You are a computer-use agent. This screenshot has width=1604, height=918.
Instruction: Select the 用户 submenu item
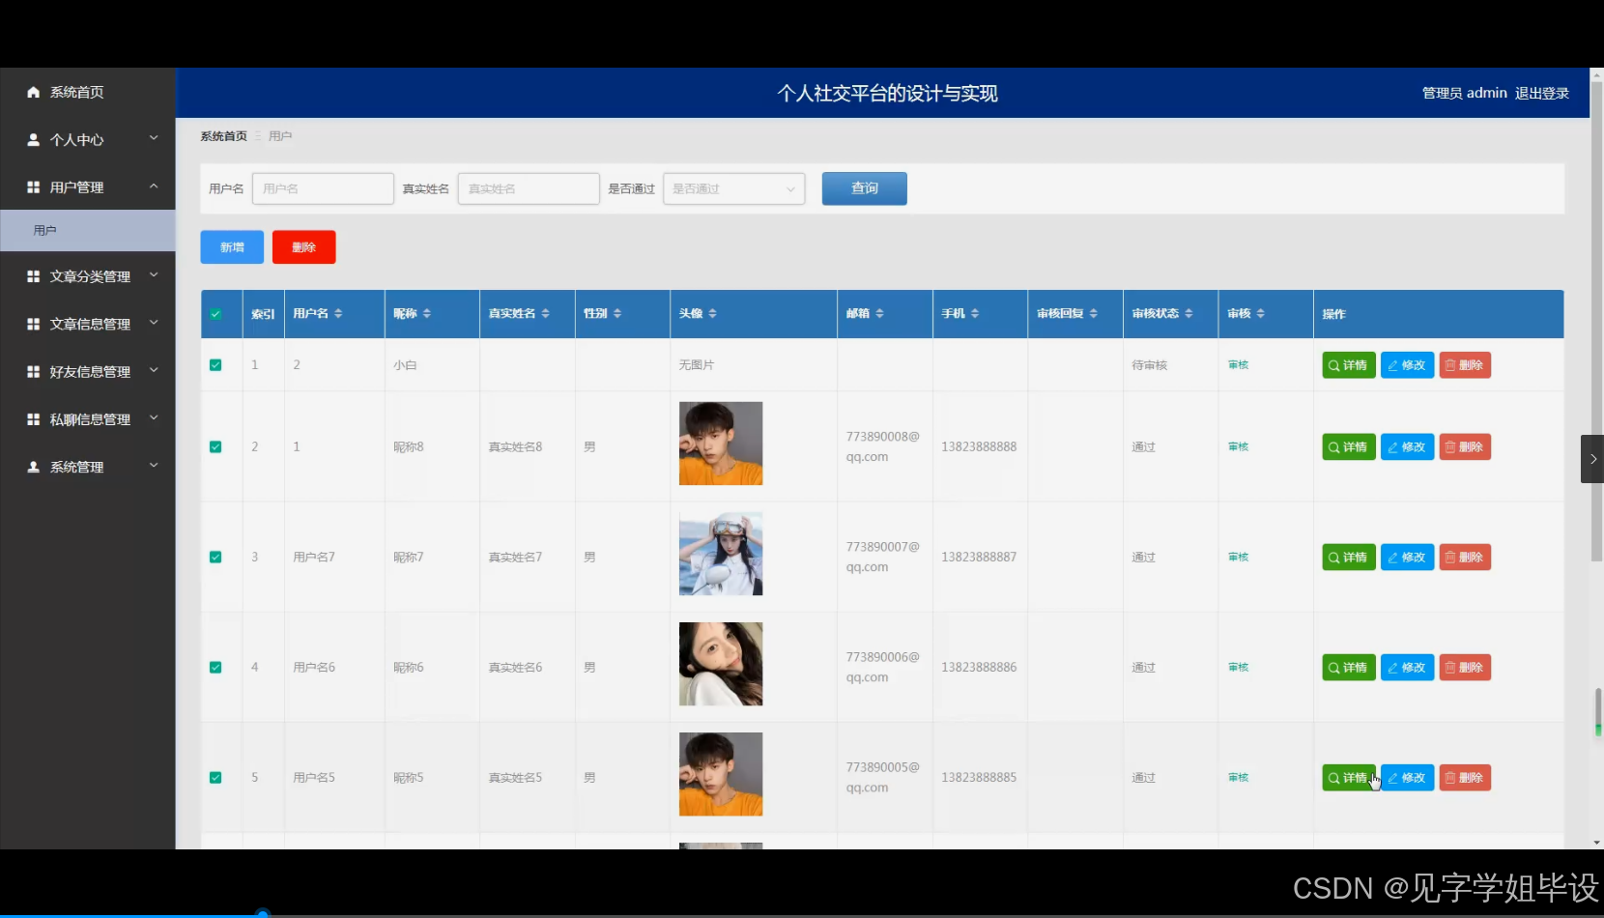pos(87,230)
